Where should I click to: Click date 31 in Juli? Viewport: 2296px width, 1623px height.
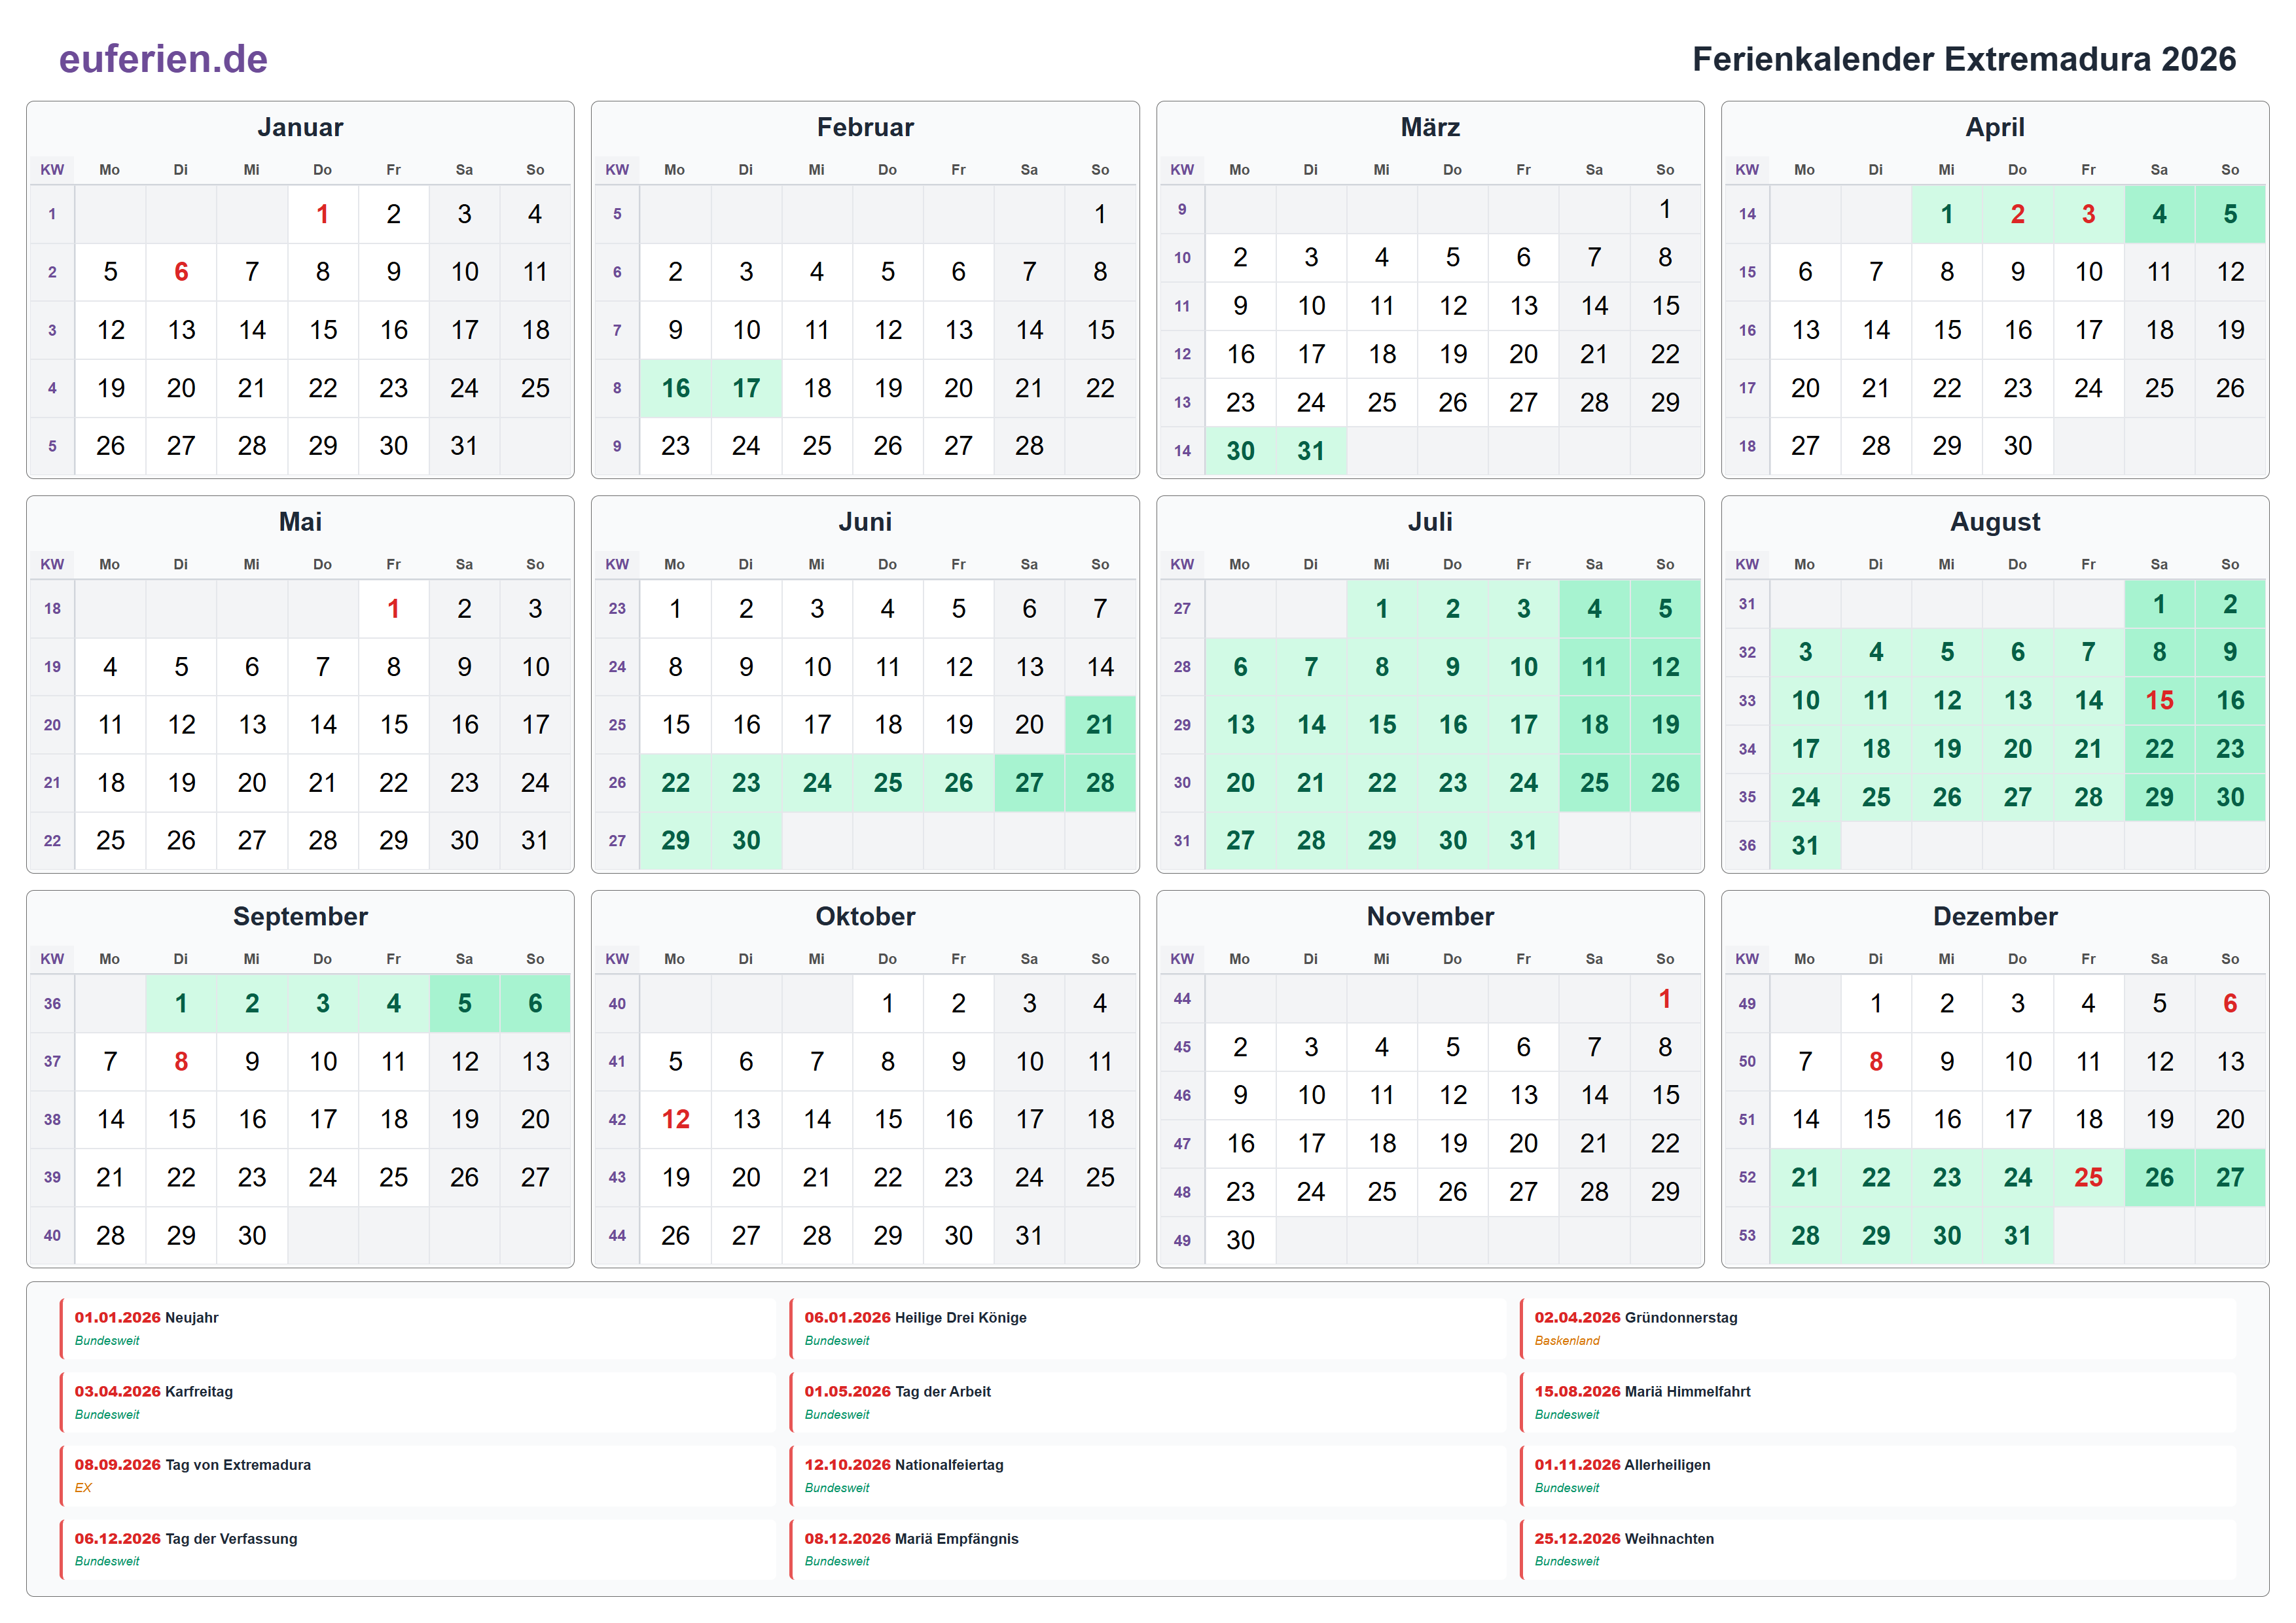(1523, 841)
